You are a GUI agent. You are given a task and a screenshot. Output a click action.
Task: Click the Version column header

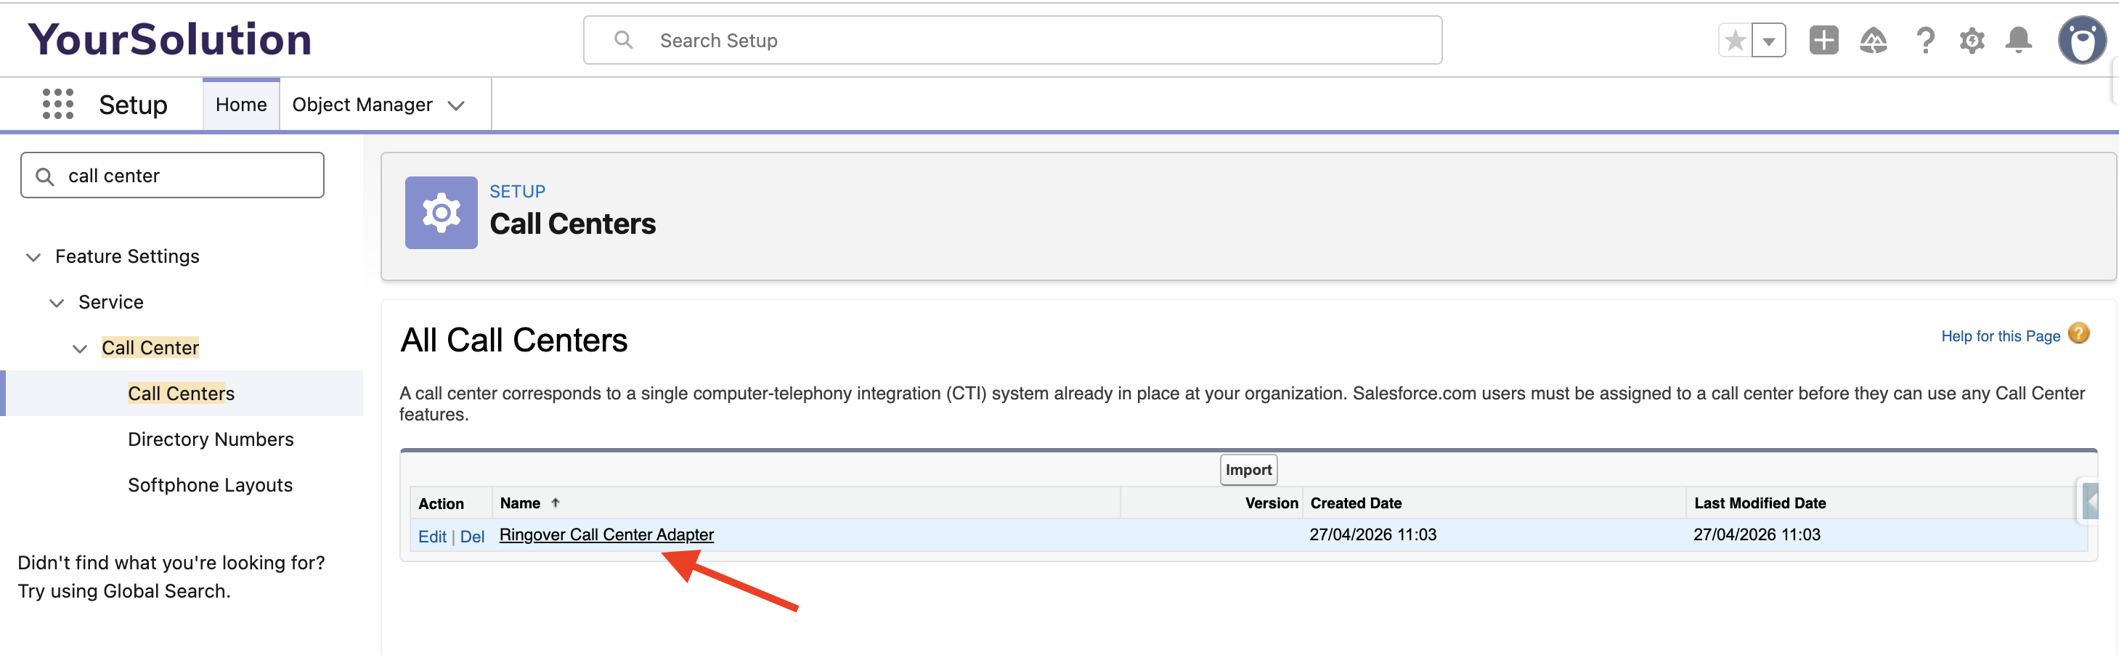pos(1271,503)
